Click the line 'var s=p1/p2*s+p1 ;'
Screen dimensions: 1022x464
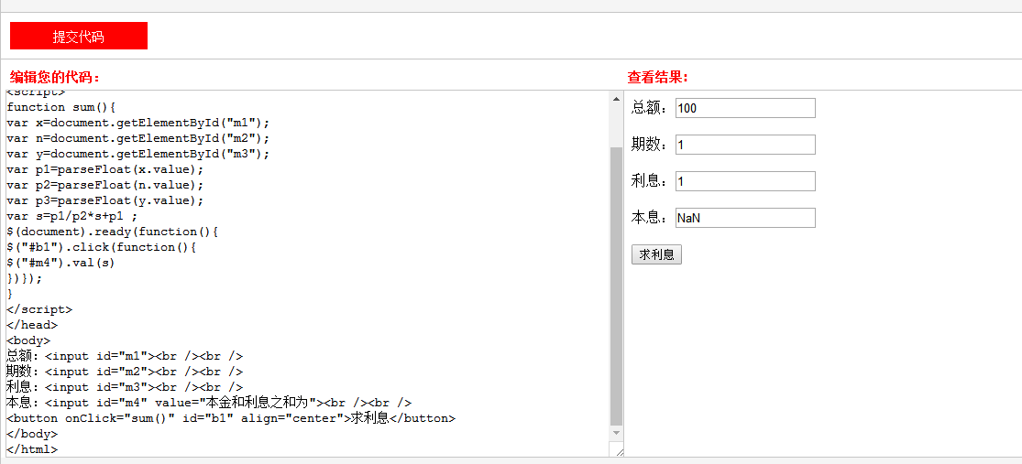click(72, 216)
